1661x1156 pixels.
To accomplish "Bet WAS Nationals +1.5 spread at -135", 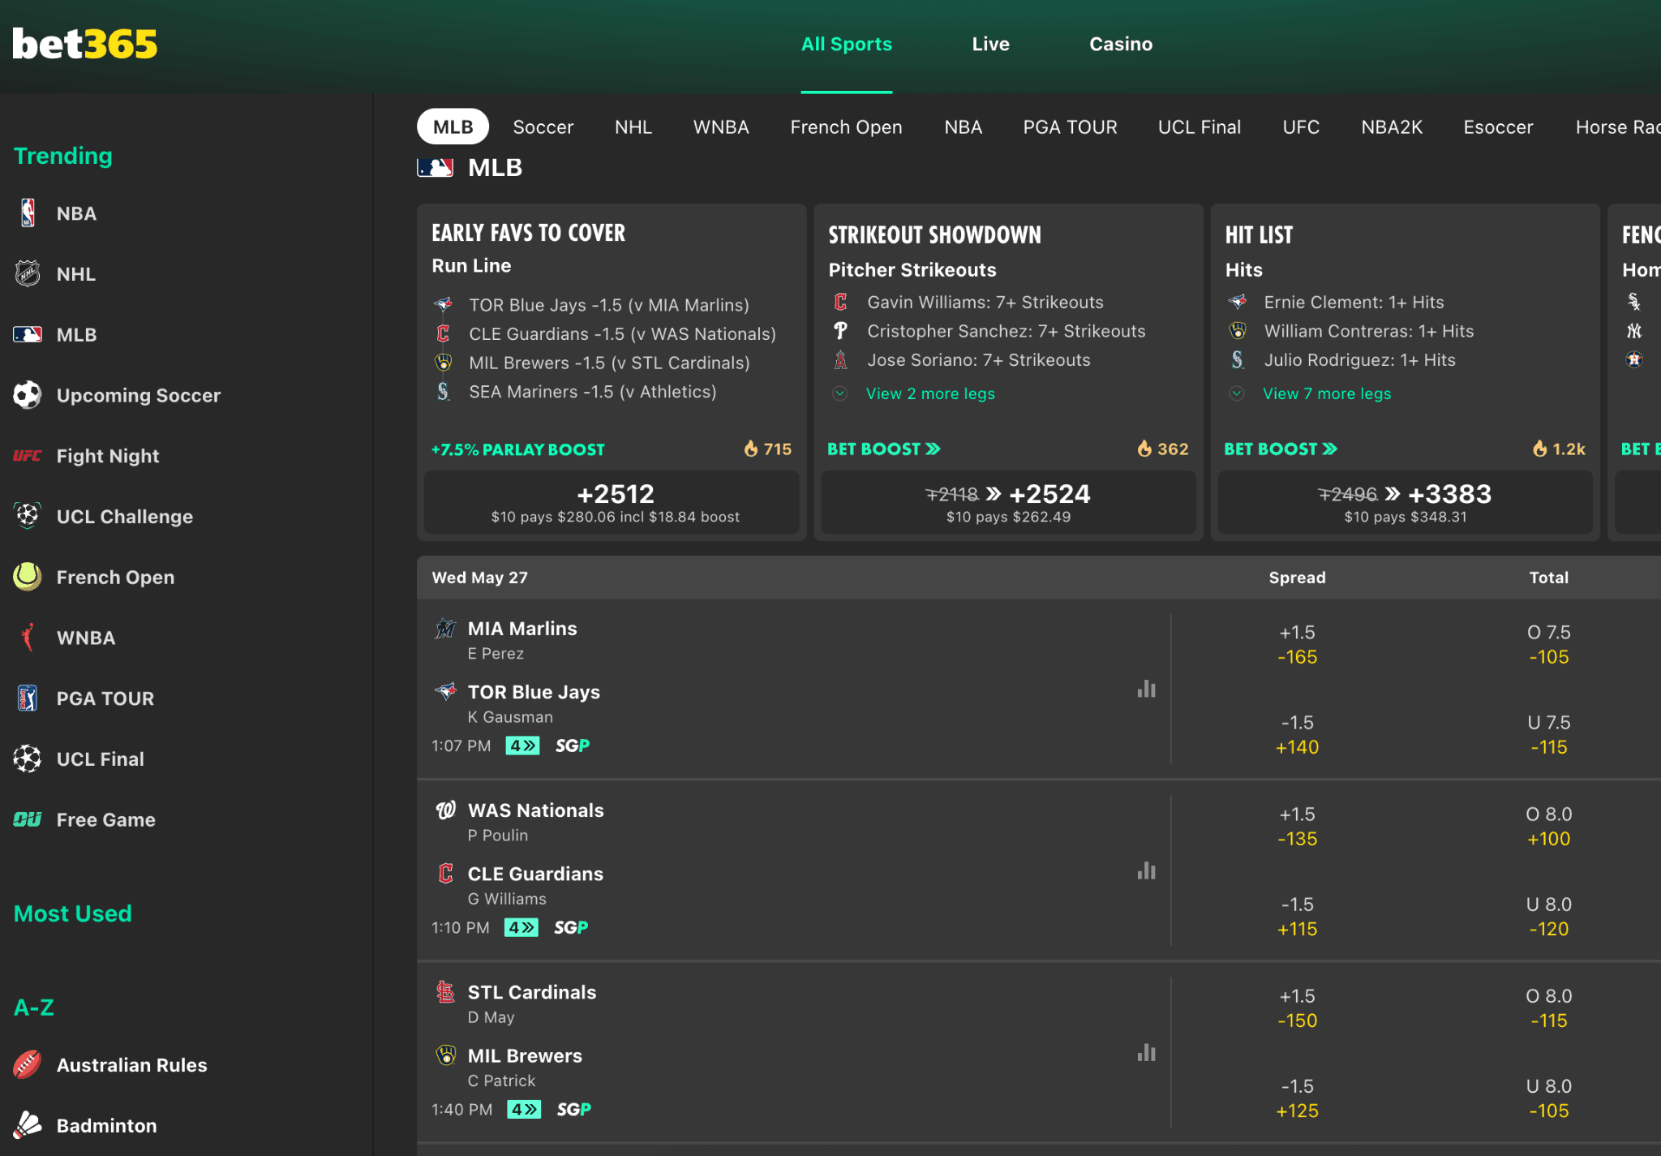I will pyautogui.click(x=1297, y=826).
